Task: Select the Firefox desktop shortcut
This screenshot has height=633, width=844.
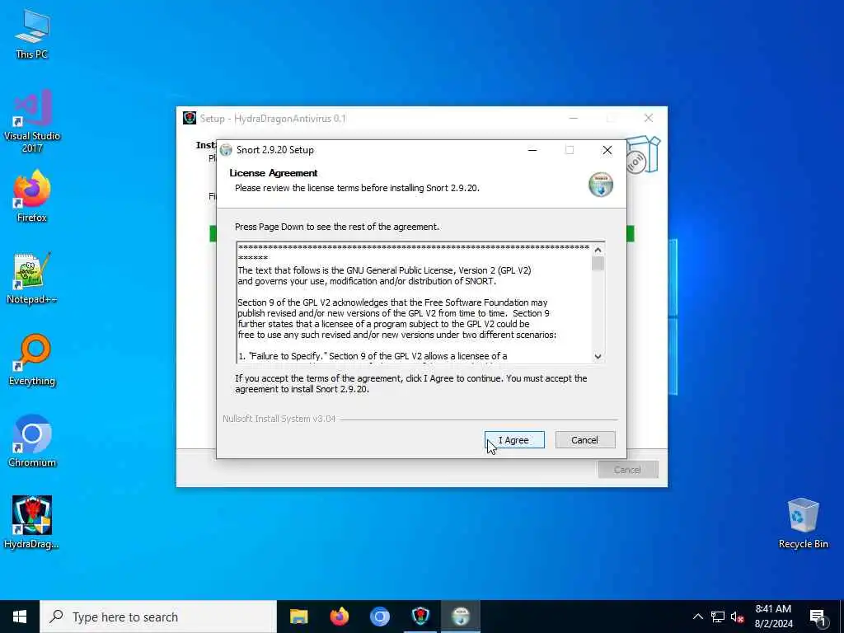Action: tap(32, 196)
